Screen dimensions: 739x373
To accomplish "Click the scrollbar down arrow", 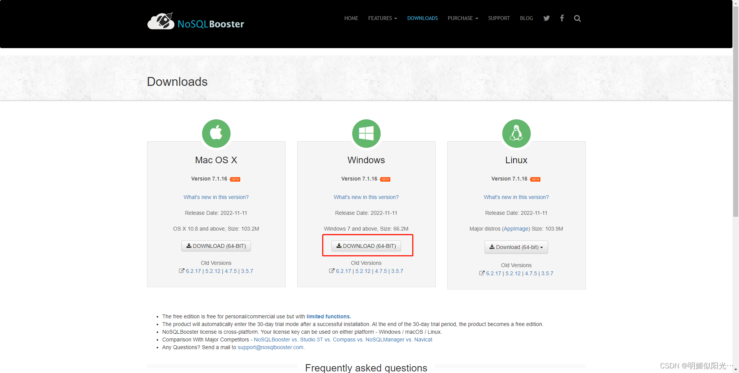I will (736, 370).
